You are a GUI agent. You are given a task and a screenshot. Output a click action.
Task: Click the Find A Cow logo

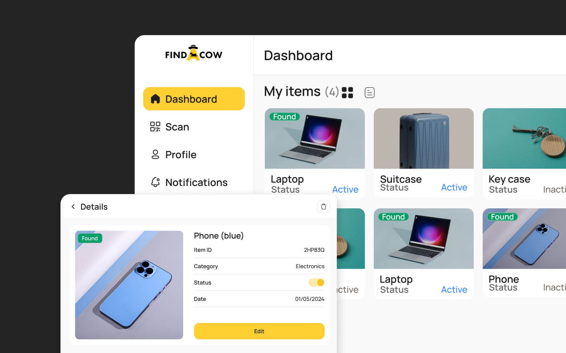tap(194, 53)
